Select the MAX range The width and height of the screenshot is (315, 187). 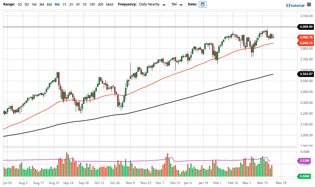pyautogui.click(x=110, y=4)
